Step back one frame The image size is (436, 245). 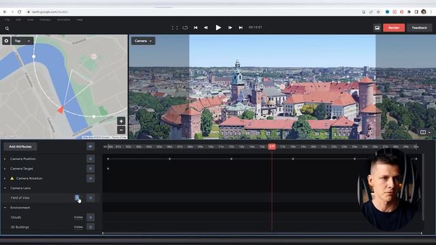pos(206,28)
